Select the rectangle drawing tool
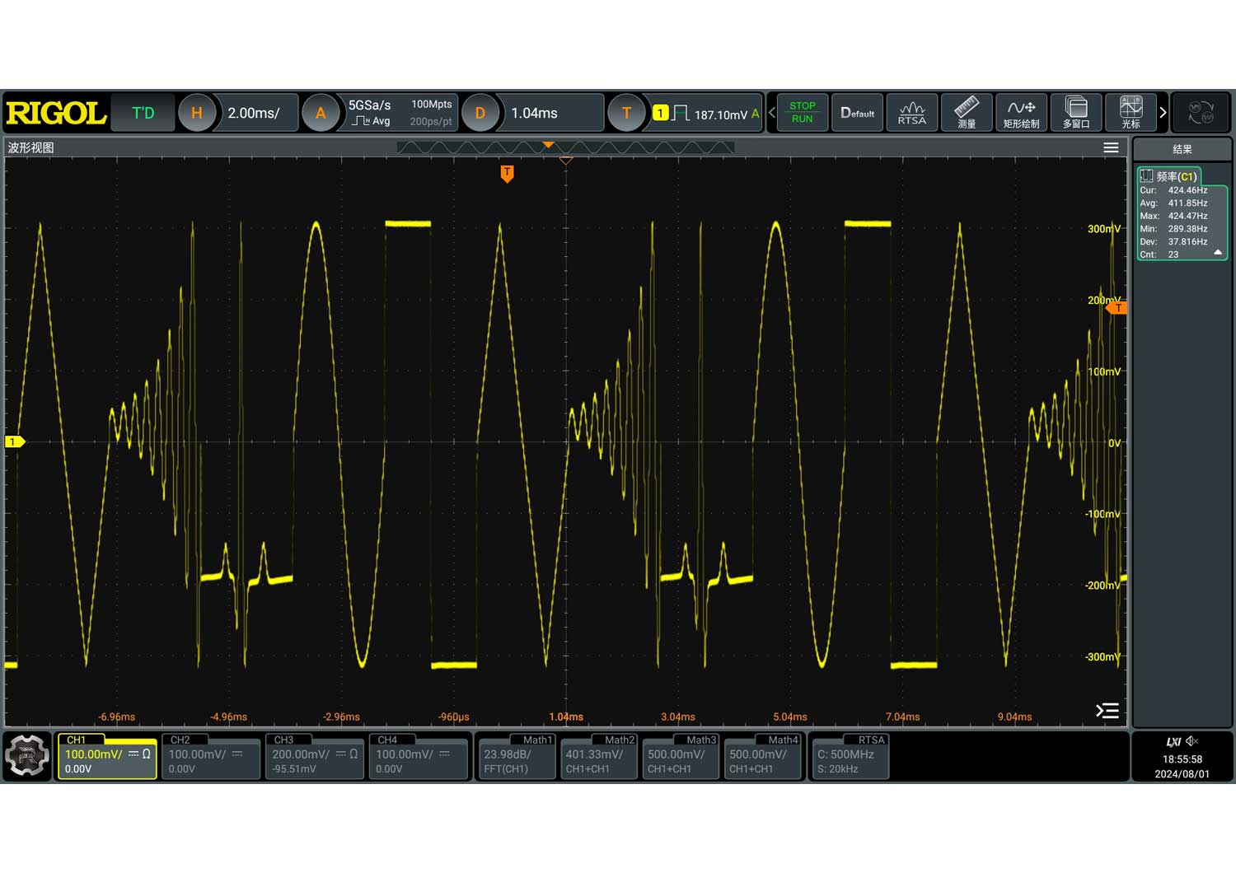Image resolution: width=1236 pixels, height=873 pixels. [x=1021, y=113]
